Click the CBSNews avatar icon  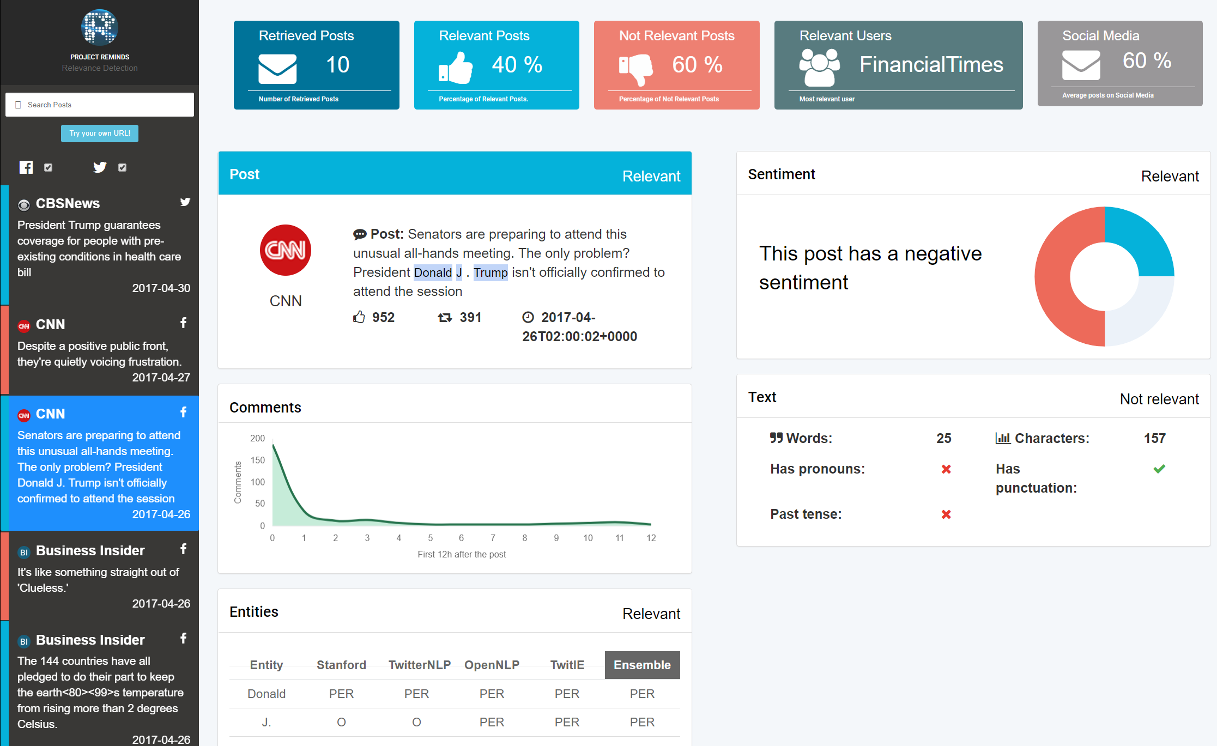coord(23,205)
